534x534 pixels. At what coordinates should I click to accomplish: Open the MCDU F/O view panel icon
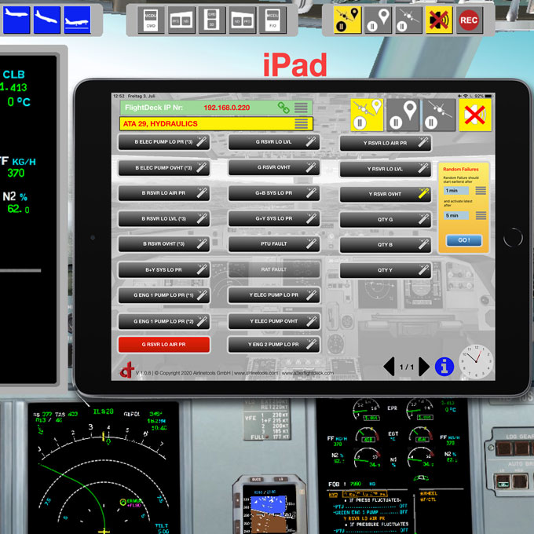(x=272, y=20)
